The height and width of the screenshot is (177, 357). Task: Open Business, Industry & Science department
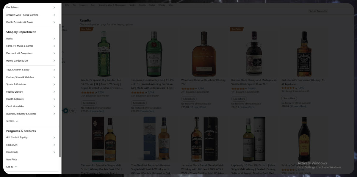[x=31, y=114]
